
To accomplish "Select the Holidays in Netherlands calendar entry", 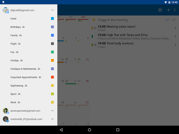I will [29, 69].
